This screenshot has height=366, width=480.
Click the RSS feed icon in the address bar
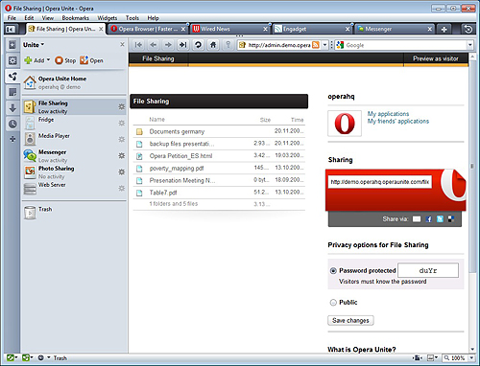[316, 45]
